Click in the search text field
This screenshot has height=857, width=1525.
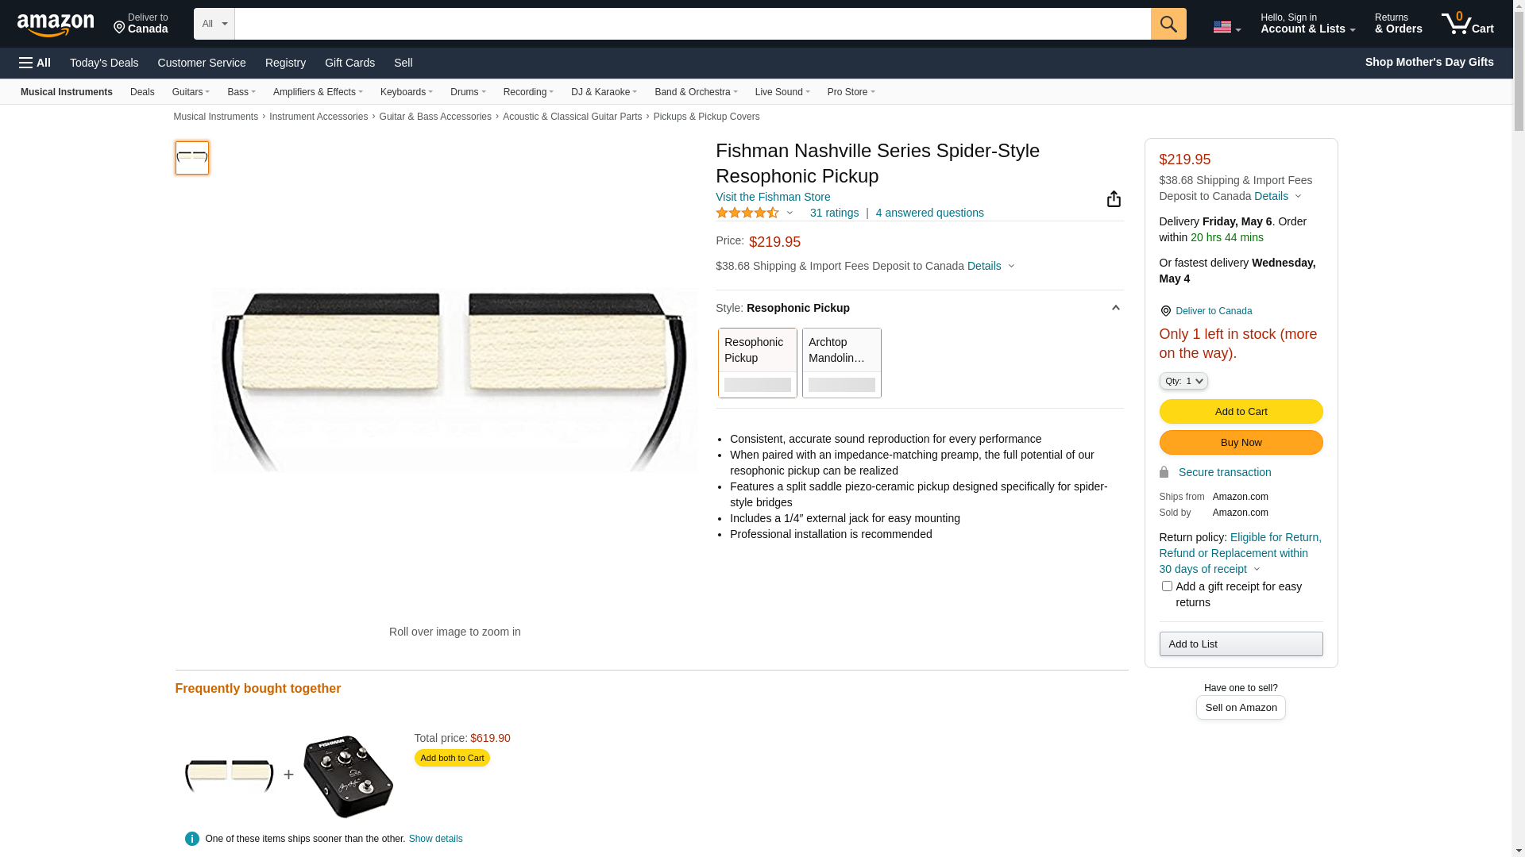click(x=691, y=24)
